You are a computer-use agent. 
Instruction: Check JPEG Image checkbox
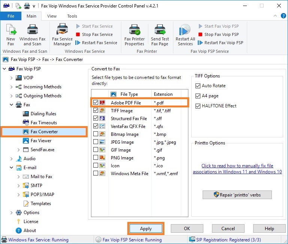(96, 142)
